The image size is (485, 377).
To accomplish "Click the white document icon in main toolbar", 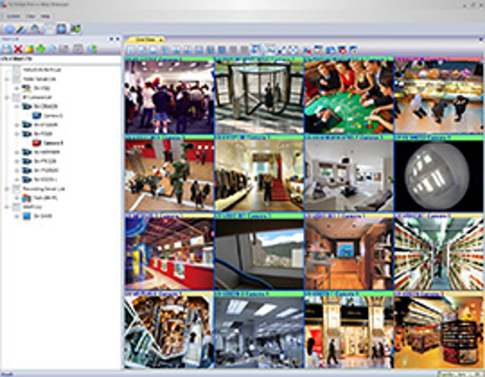I will [48, 29].
